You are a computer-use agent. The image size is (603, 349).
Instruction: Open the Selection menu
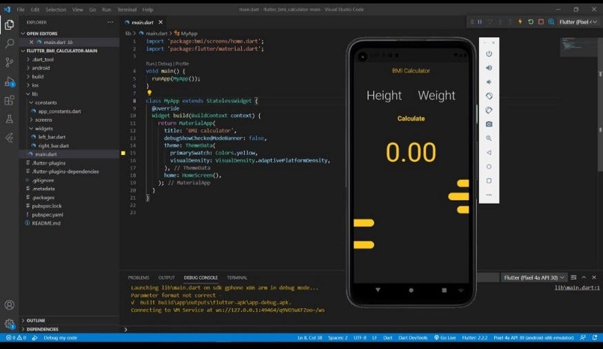(56, 9)
